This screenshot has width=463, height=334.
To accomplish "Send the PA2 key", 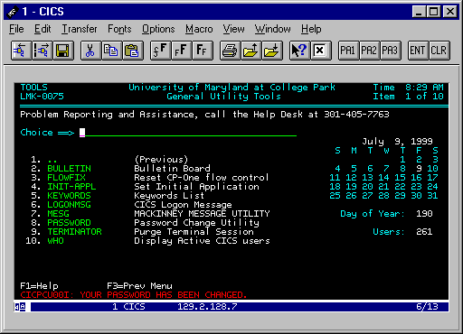I will [x=369, y=51].
